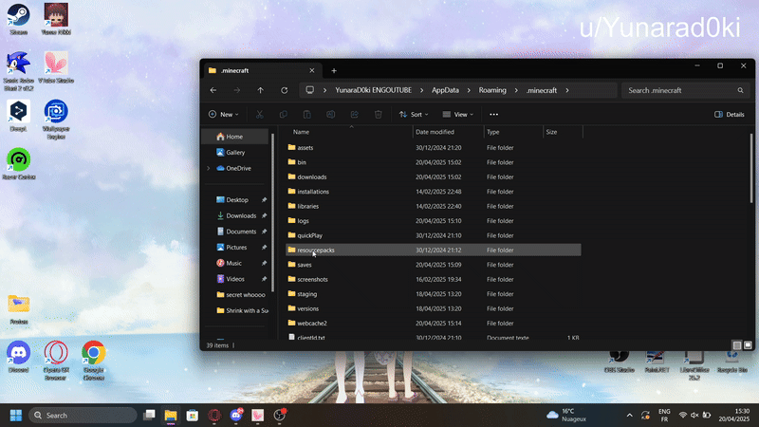Expand the OneDrive tree node
Screen dimensions: 759x427
pyautogui.click(x=208, y=168)
